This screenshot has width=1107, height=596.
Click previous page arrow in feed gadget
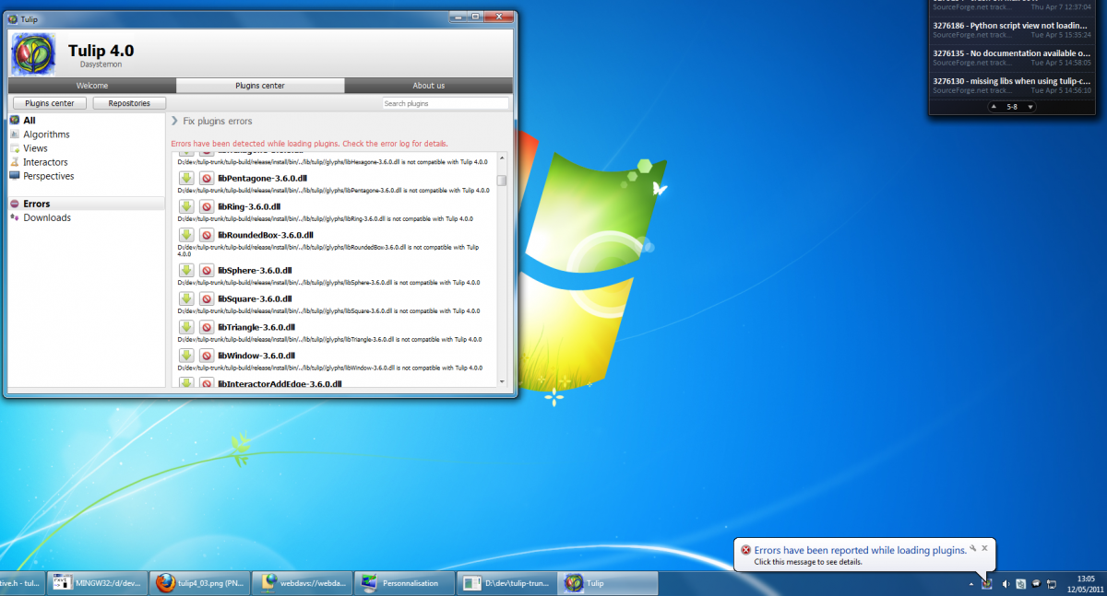[x=994, y=107]
